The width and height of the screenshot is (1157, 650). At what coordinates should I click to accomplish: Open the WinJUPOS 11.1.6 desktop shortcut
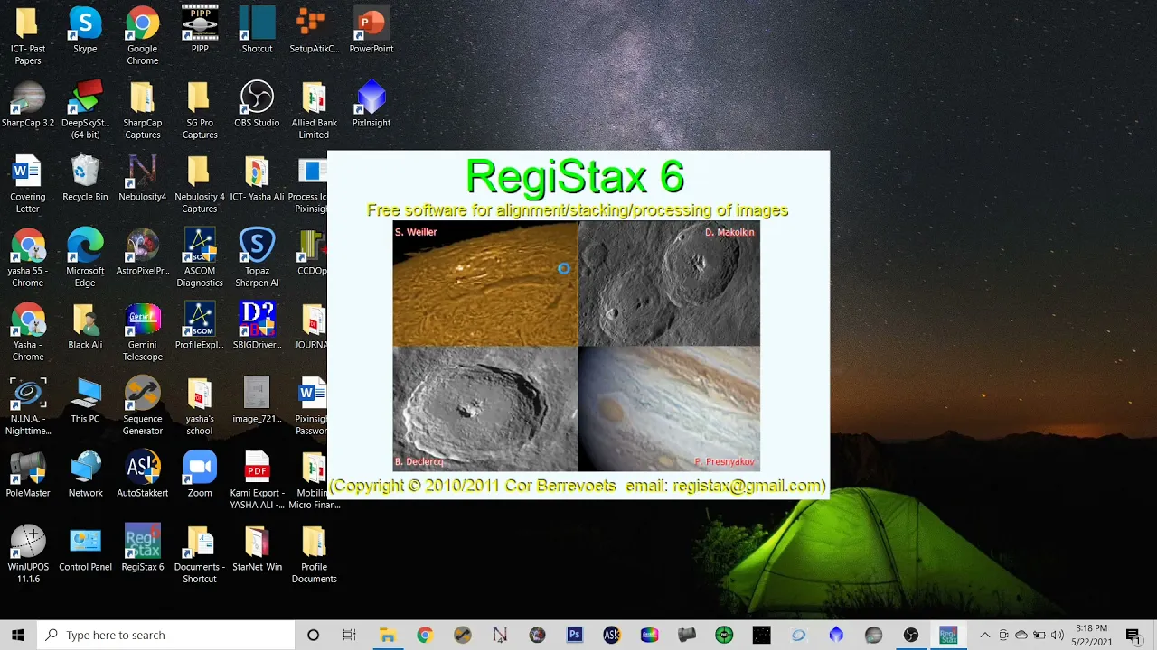28,553
